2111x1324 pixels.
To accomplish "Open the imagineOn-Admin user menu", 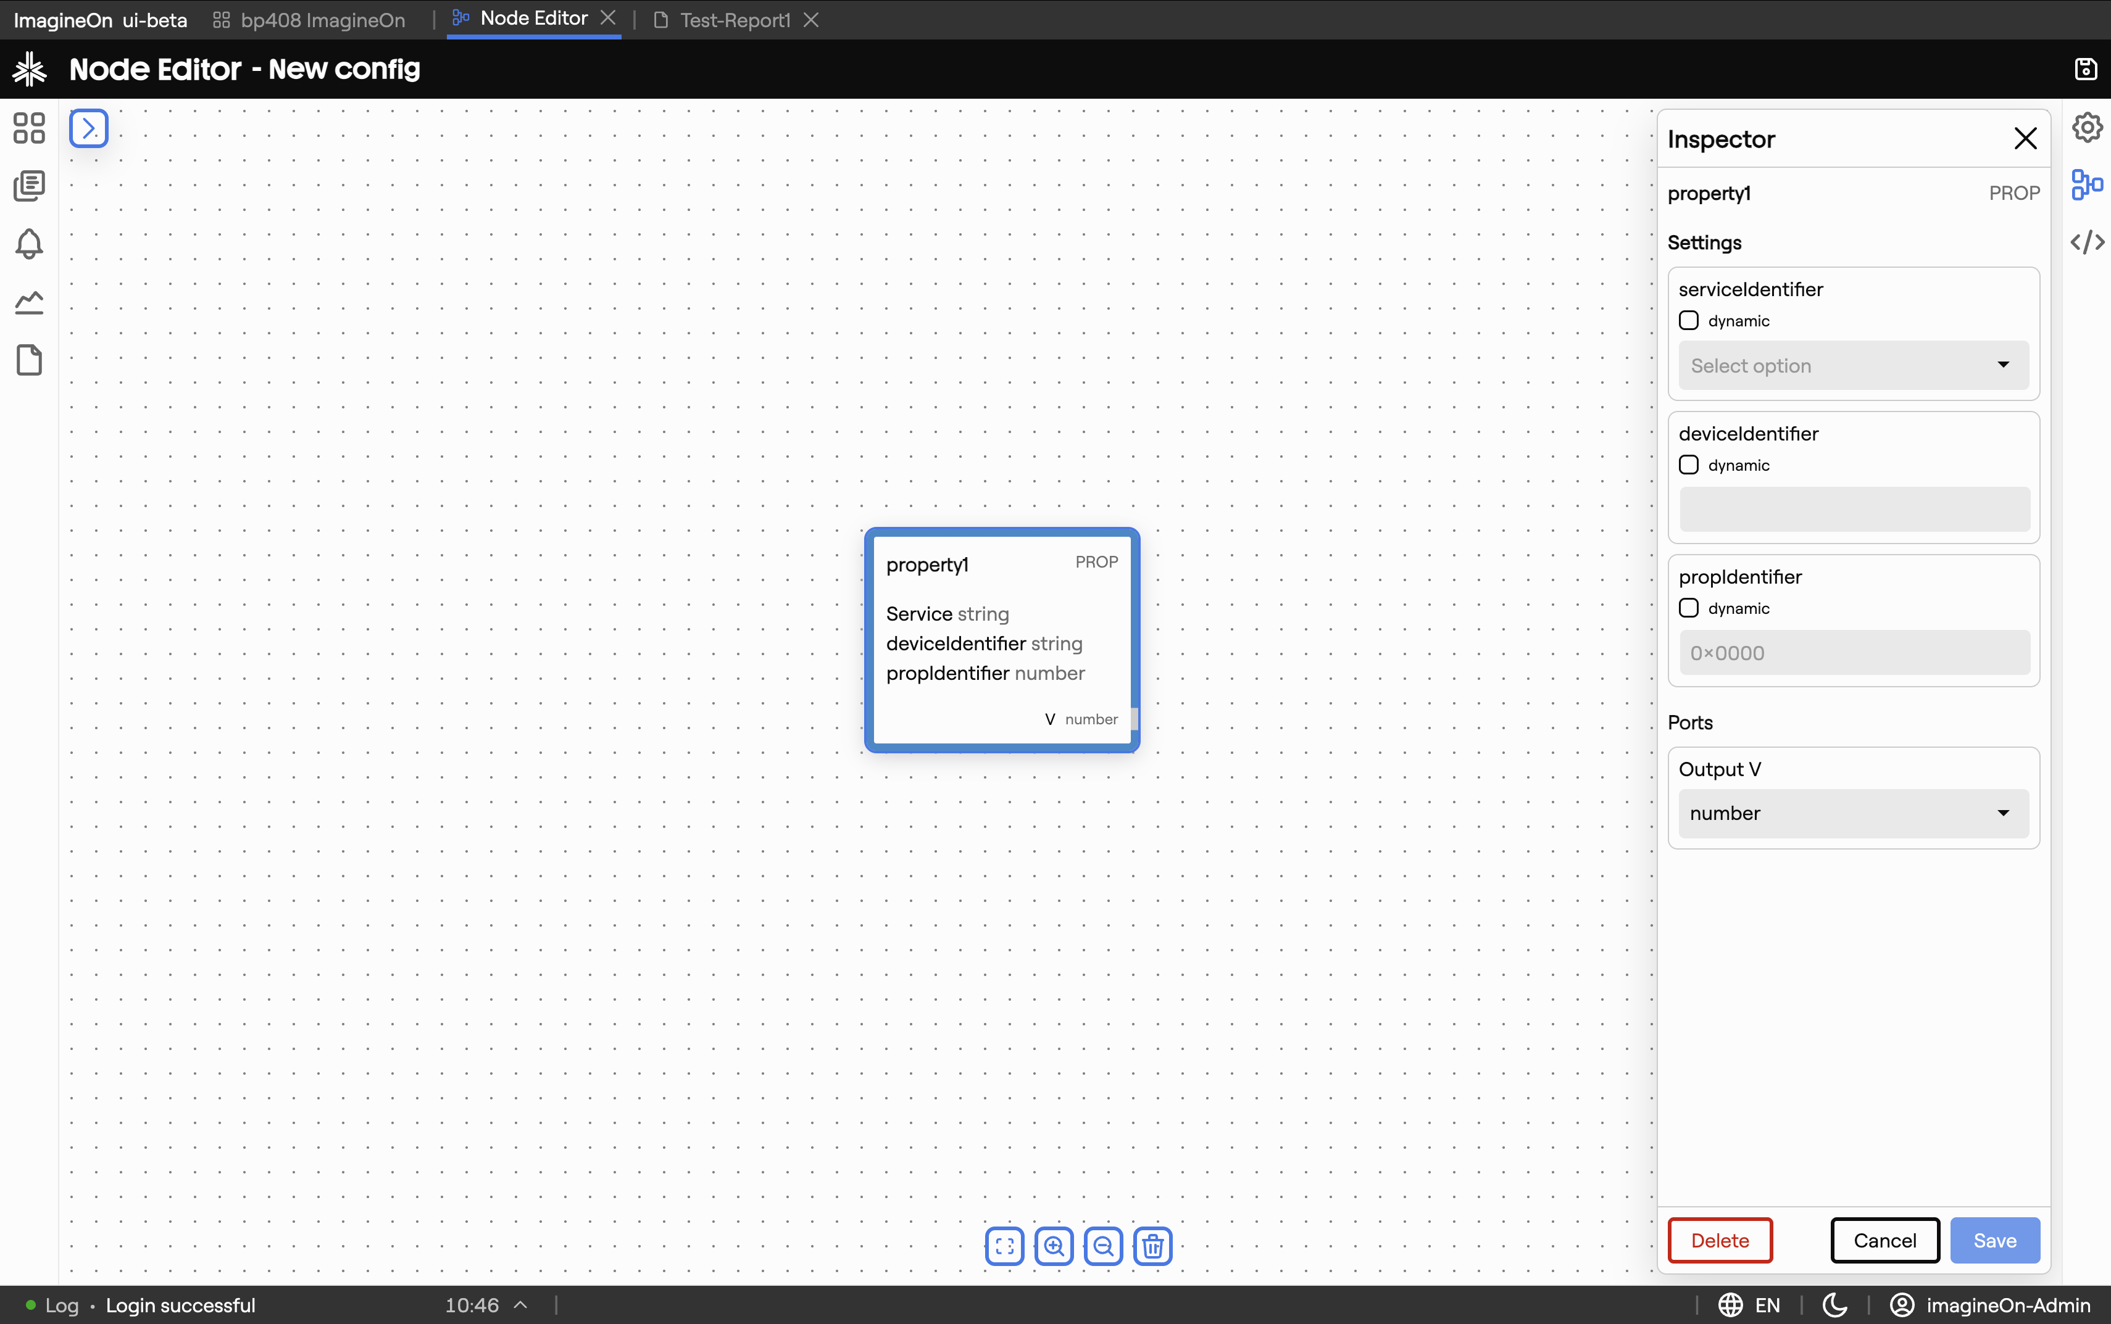I will (1990, 1305).
